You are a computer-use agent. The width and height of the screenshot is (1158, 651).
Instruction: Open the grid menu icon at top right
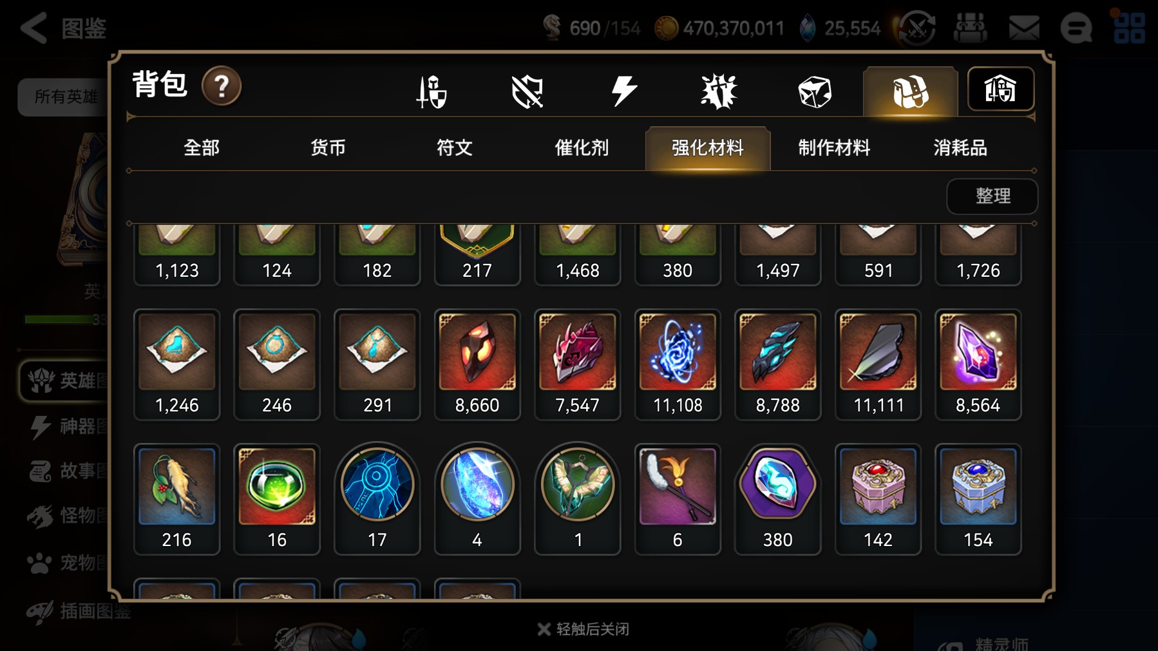(x=1130, y=28)
